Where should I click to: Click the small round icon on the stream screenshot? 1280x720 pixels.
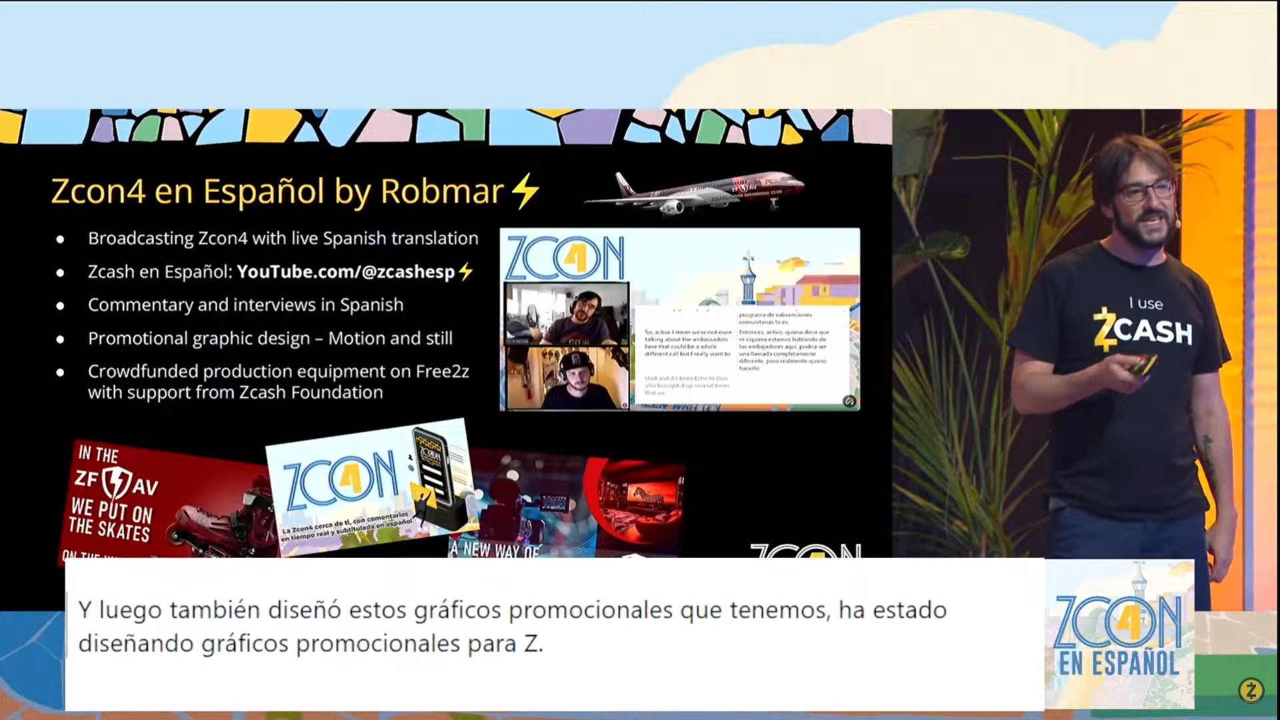tap(849, 401)
